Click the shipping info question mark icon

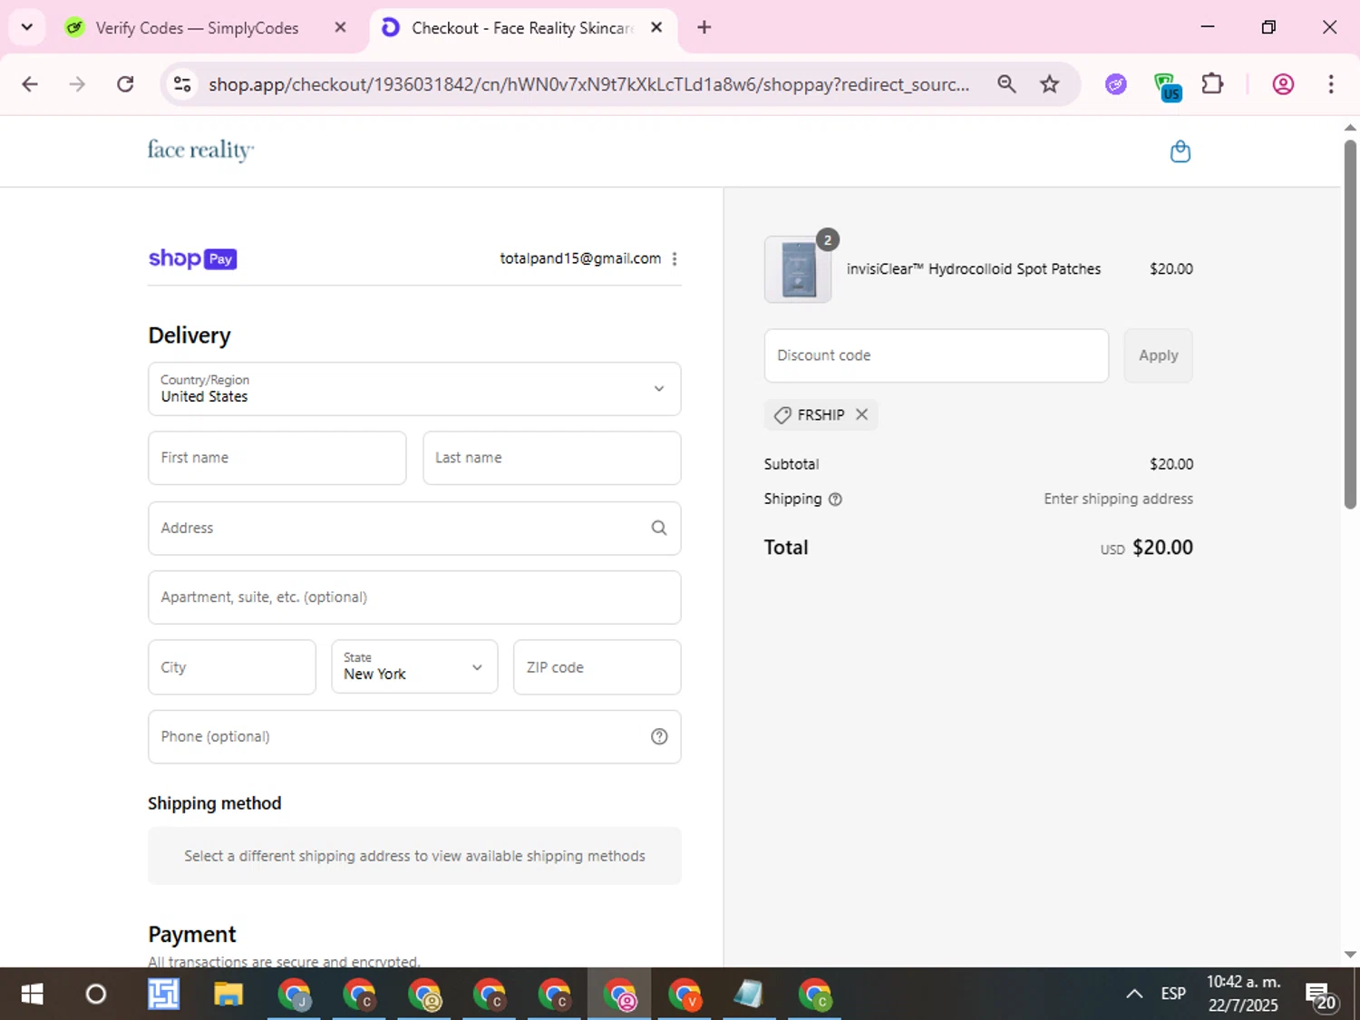(835, 500)
